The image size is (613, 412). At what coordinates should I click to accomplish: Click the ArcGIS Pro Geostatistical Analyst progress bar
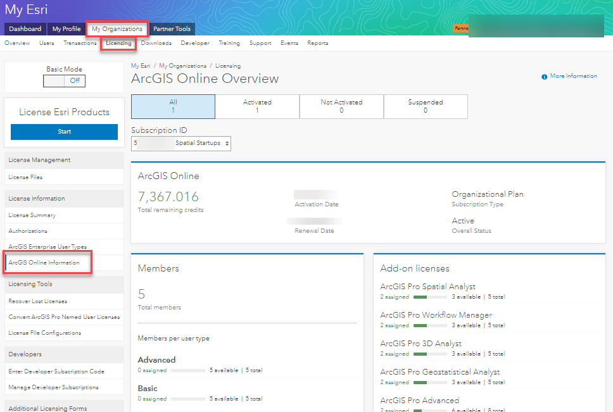click(430, 382)
